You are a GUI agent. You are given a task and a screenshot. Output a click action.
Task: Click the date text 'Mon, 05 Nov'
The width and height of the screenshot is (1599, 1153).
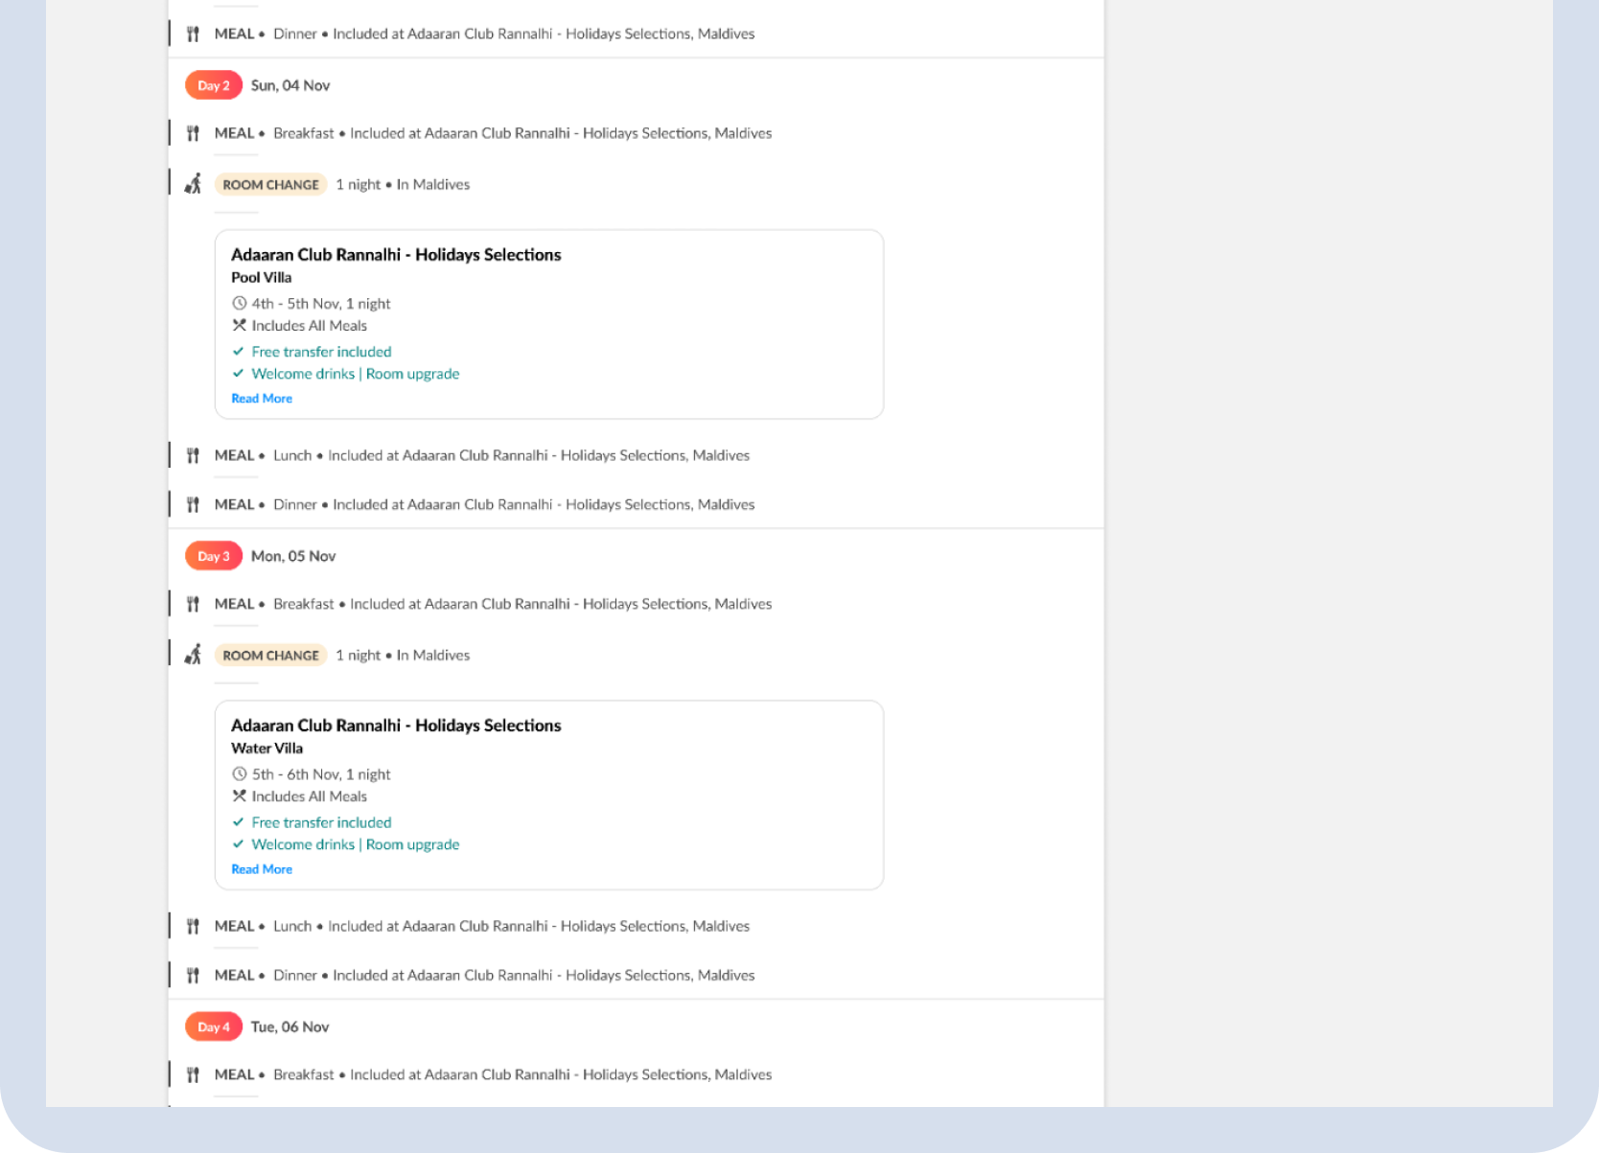pyautogui.click(x=293, y=556)
